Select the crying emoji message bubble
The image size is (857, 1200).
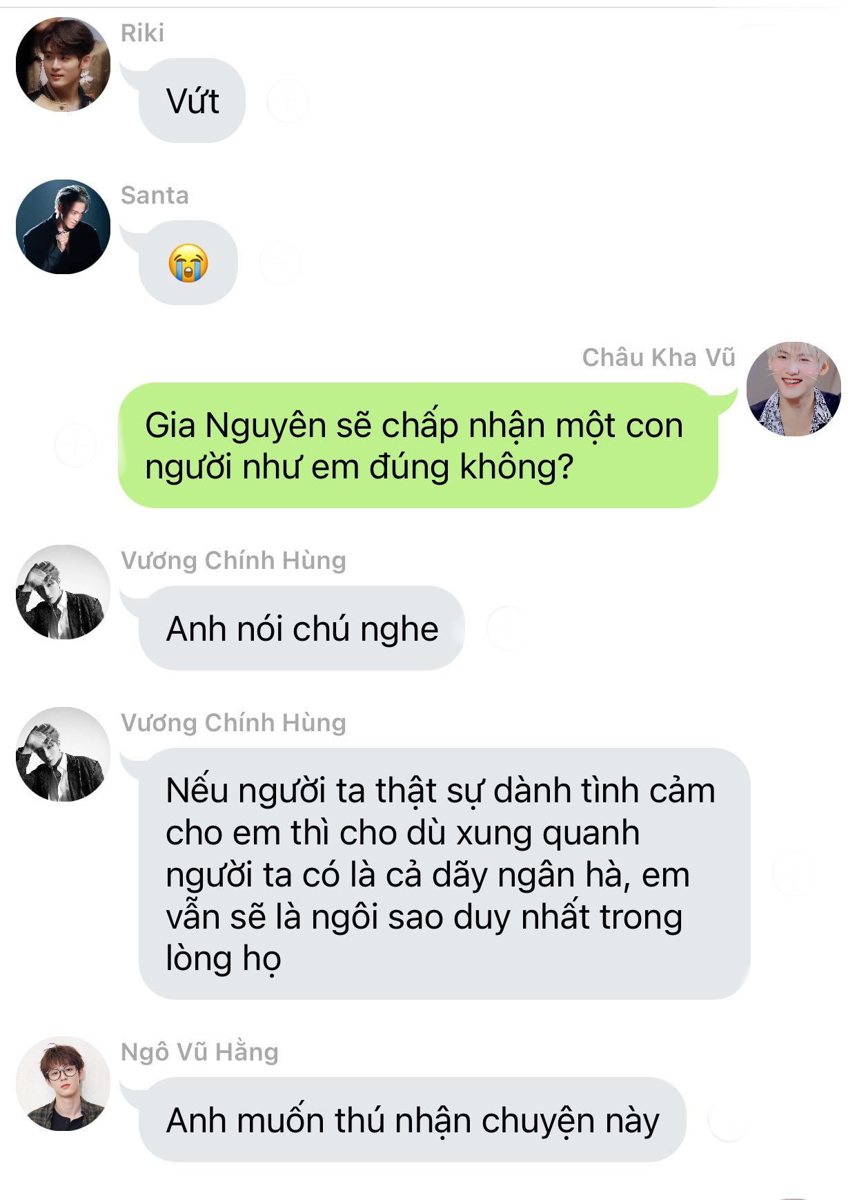pyautogui.click(x=188, y=263)
